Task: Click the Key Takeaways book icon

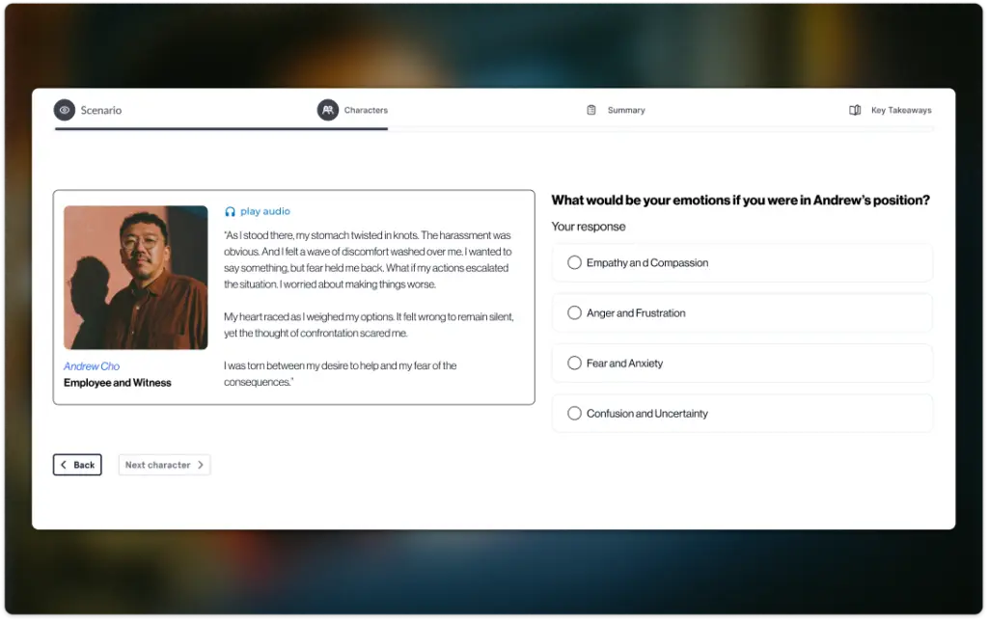Action: (855, 110)
